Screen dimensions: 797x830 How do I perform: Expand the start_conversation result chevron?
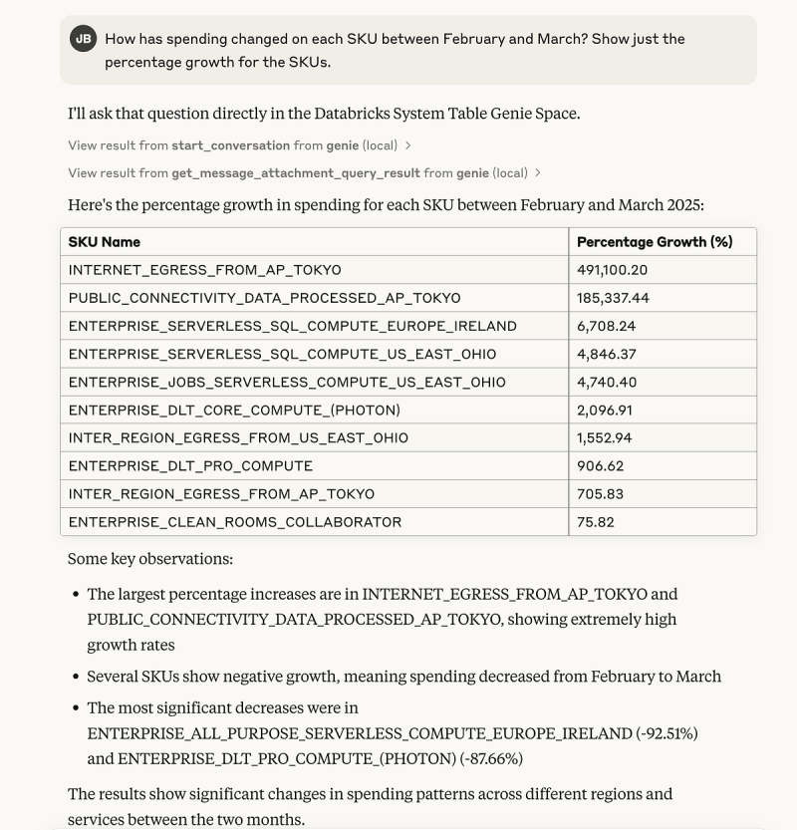pyautogui.click(x=408, y=145)
